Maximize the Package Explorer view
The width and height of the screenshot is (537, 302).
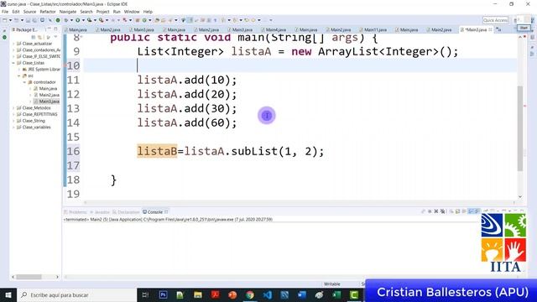(55, 29)
